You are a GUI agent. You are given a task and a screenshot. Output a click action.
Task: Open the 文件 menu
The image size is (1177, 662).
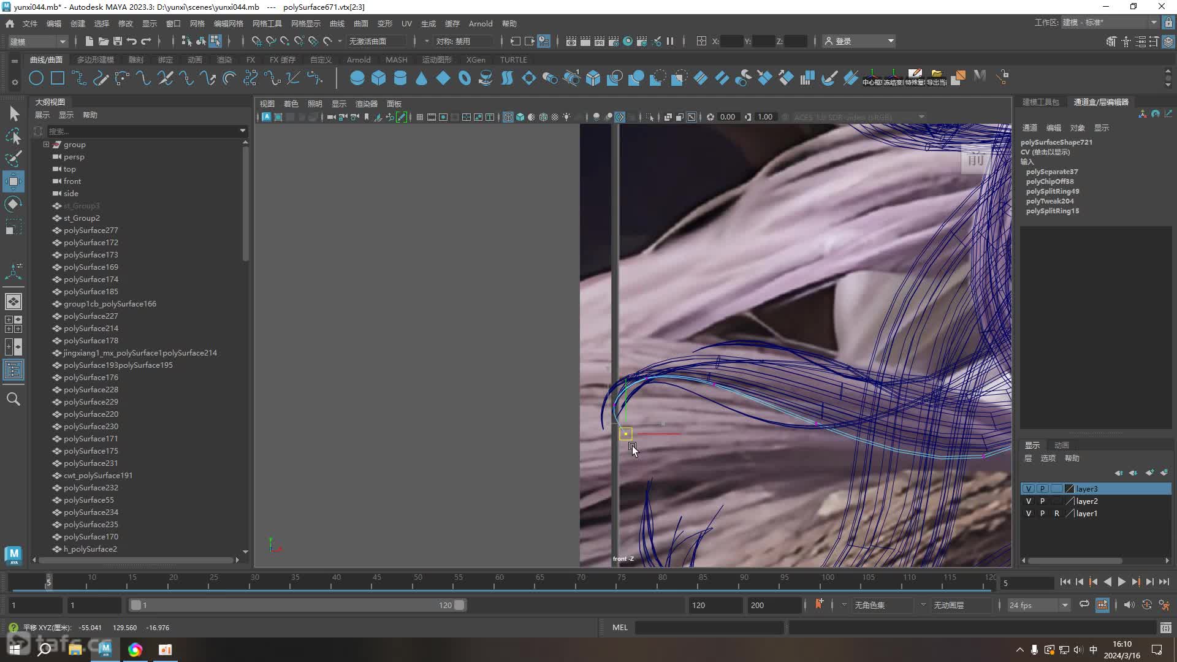[30, 23]
